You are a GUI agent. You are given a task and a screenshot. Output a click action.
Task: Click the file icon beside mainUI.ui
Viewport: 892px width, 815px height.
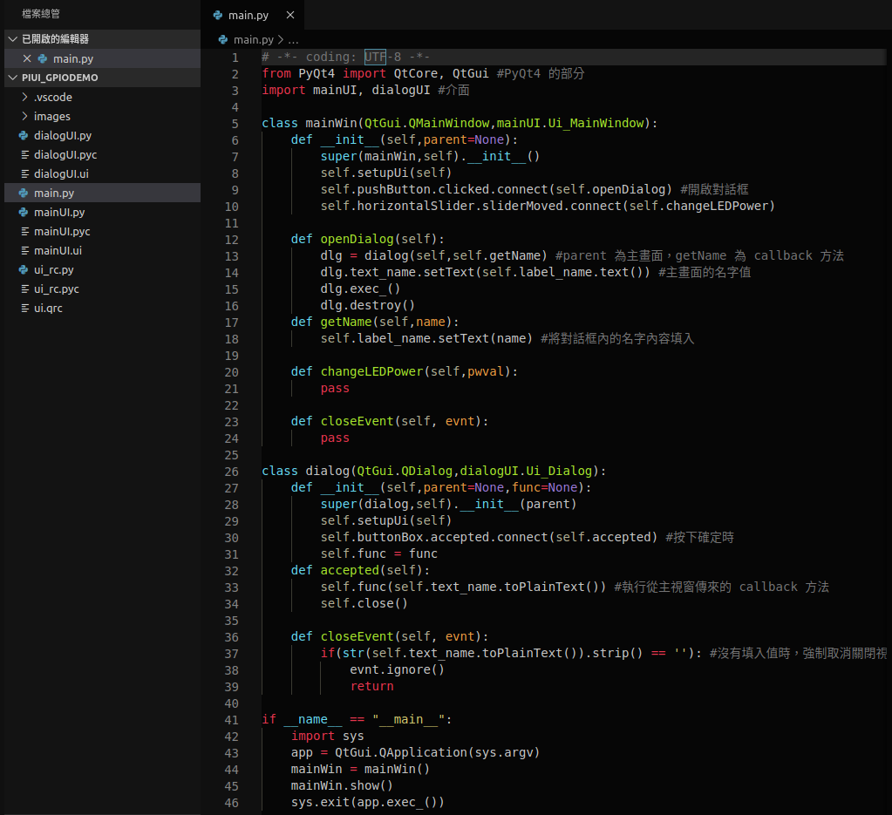24,251
